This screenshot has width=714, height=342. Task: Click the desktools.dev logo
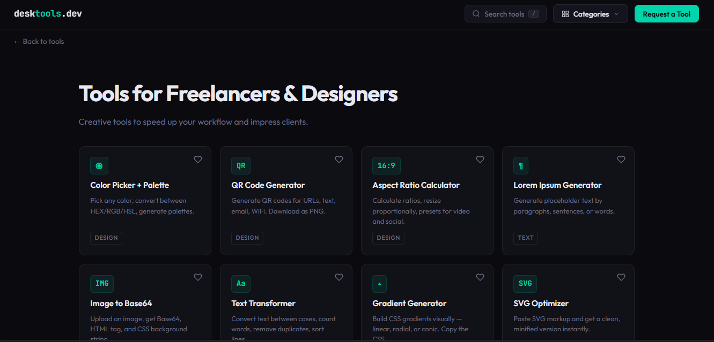point(48,13)
